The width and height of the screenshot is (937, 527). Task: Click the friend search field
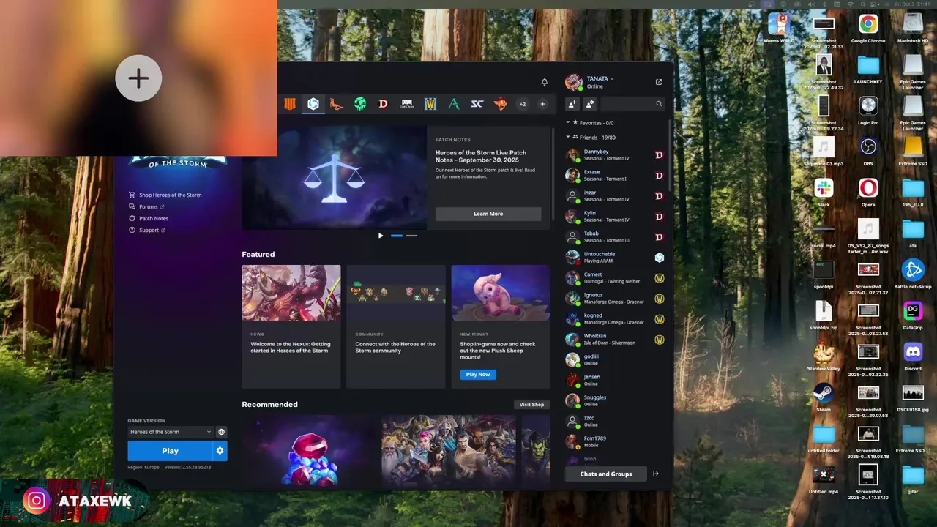point(632,104)
